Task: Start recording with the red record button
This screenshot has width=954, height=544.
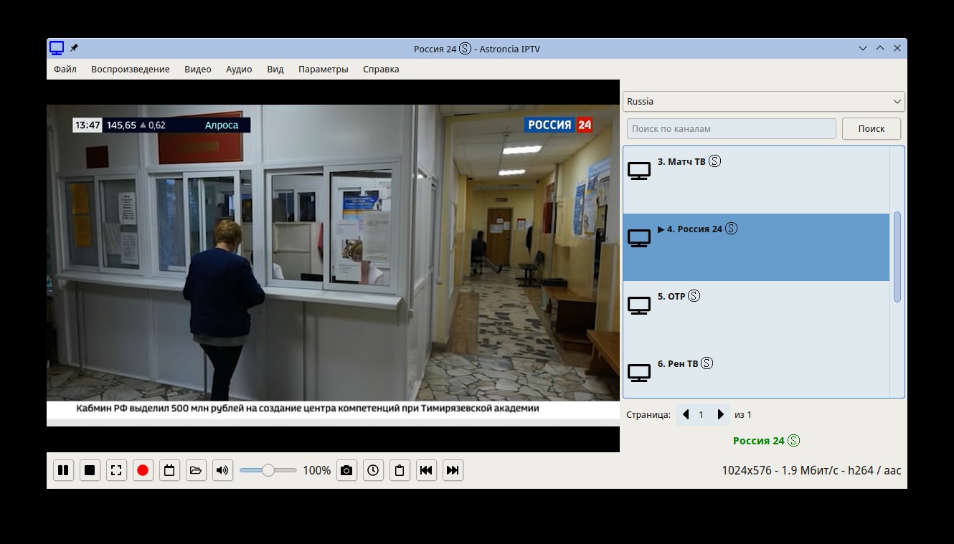Action: pos(143,470)
